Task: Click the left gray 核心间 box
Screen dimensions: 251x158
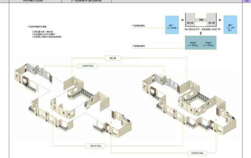Action: click(190, 20)
